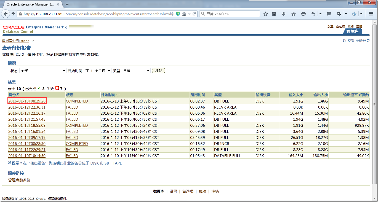Sort by 备份名 column header
378x202 pixels.
(14, 95)
